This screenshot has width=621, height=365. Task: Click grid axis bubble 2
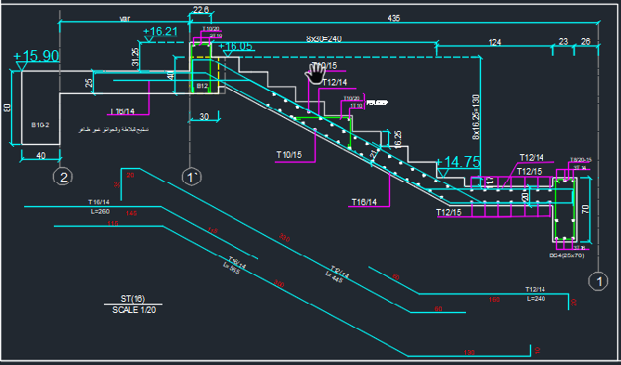point(63,177)
